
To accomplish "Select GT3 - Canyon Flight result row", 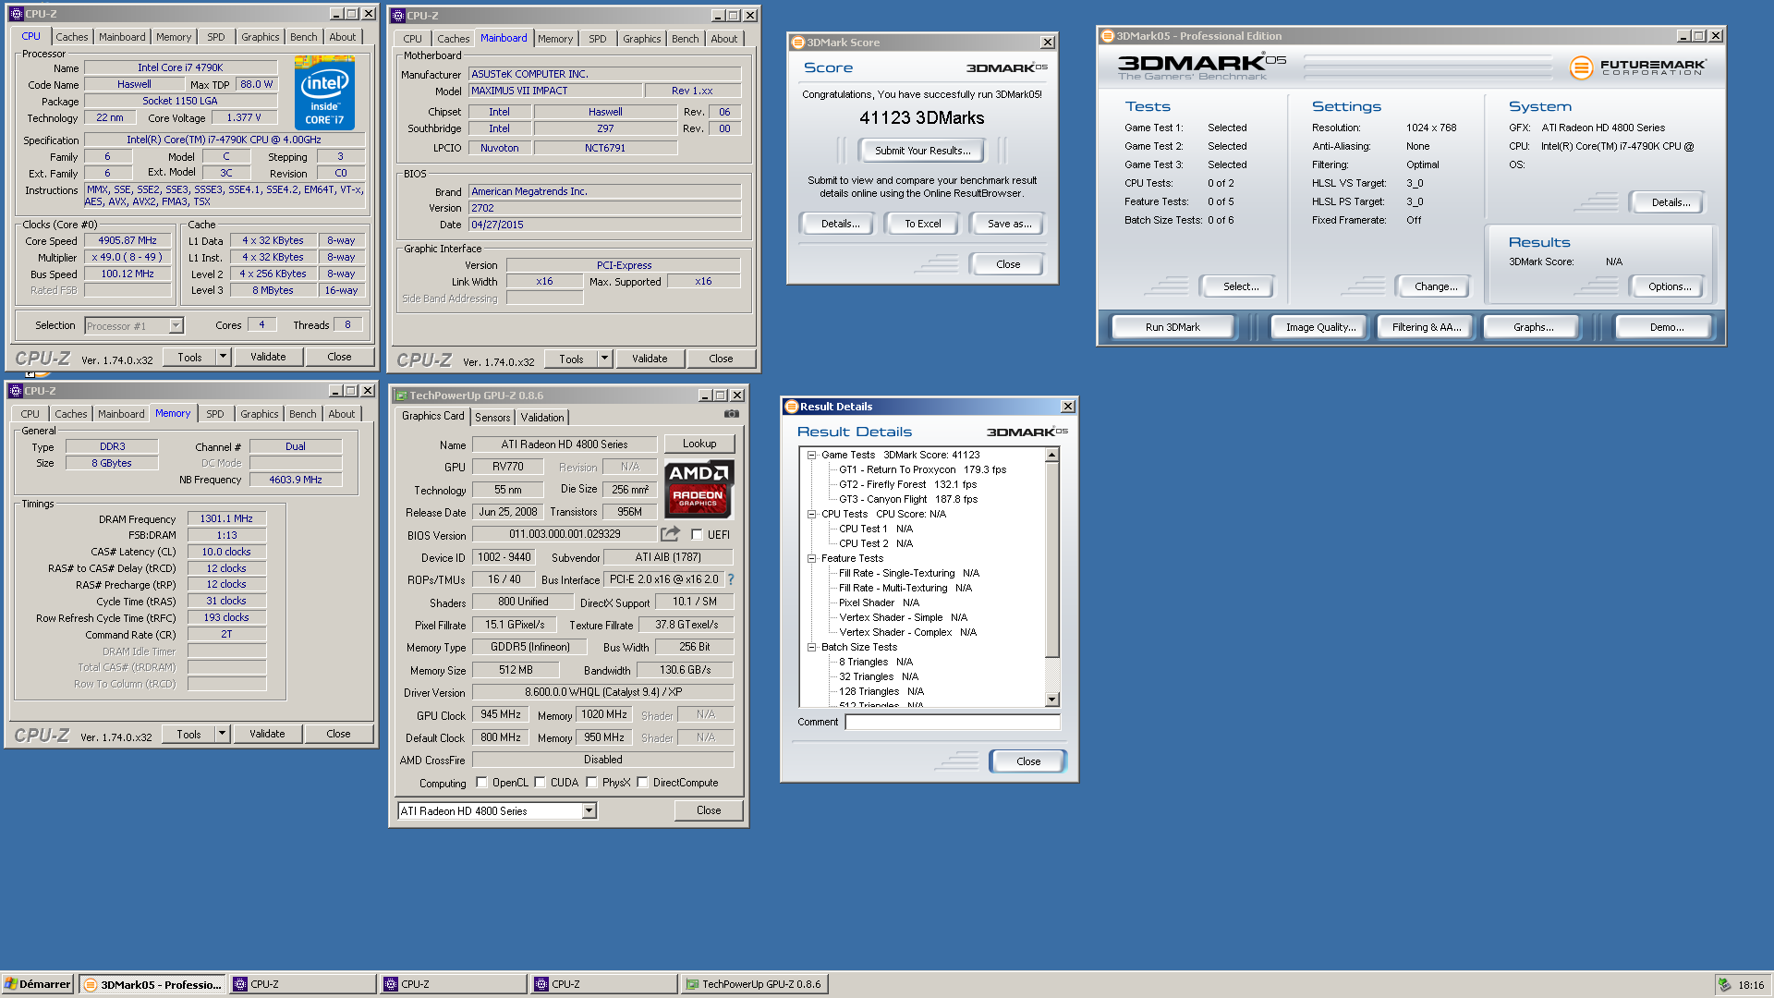I will coord(907,499).
